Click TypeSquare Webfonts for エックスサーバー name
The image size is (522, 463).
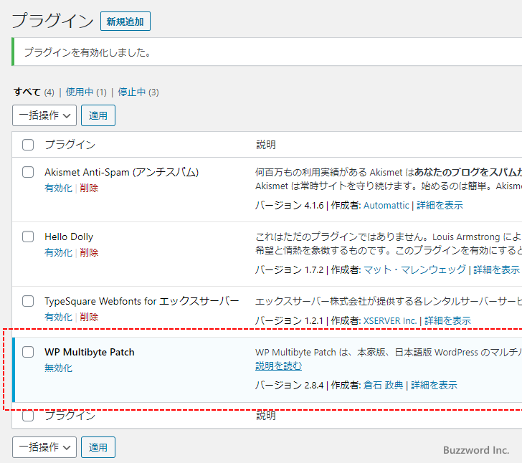coord(142,301)
